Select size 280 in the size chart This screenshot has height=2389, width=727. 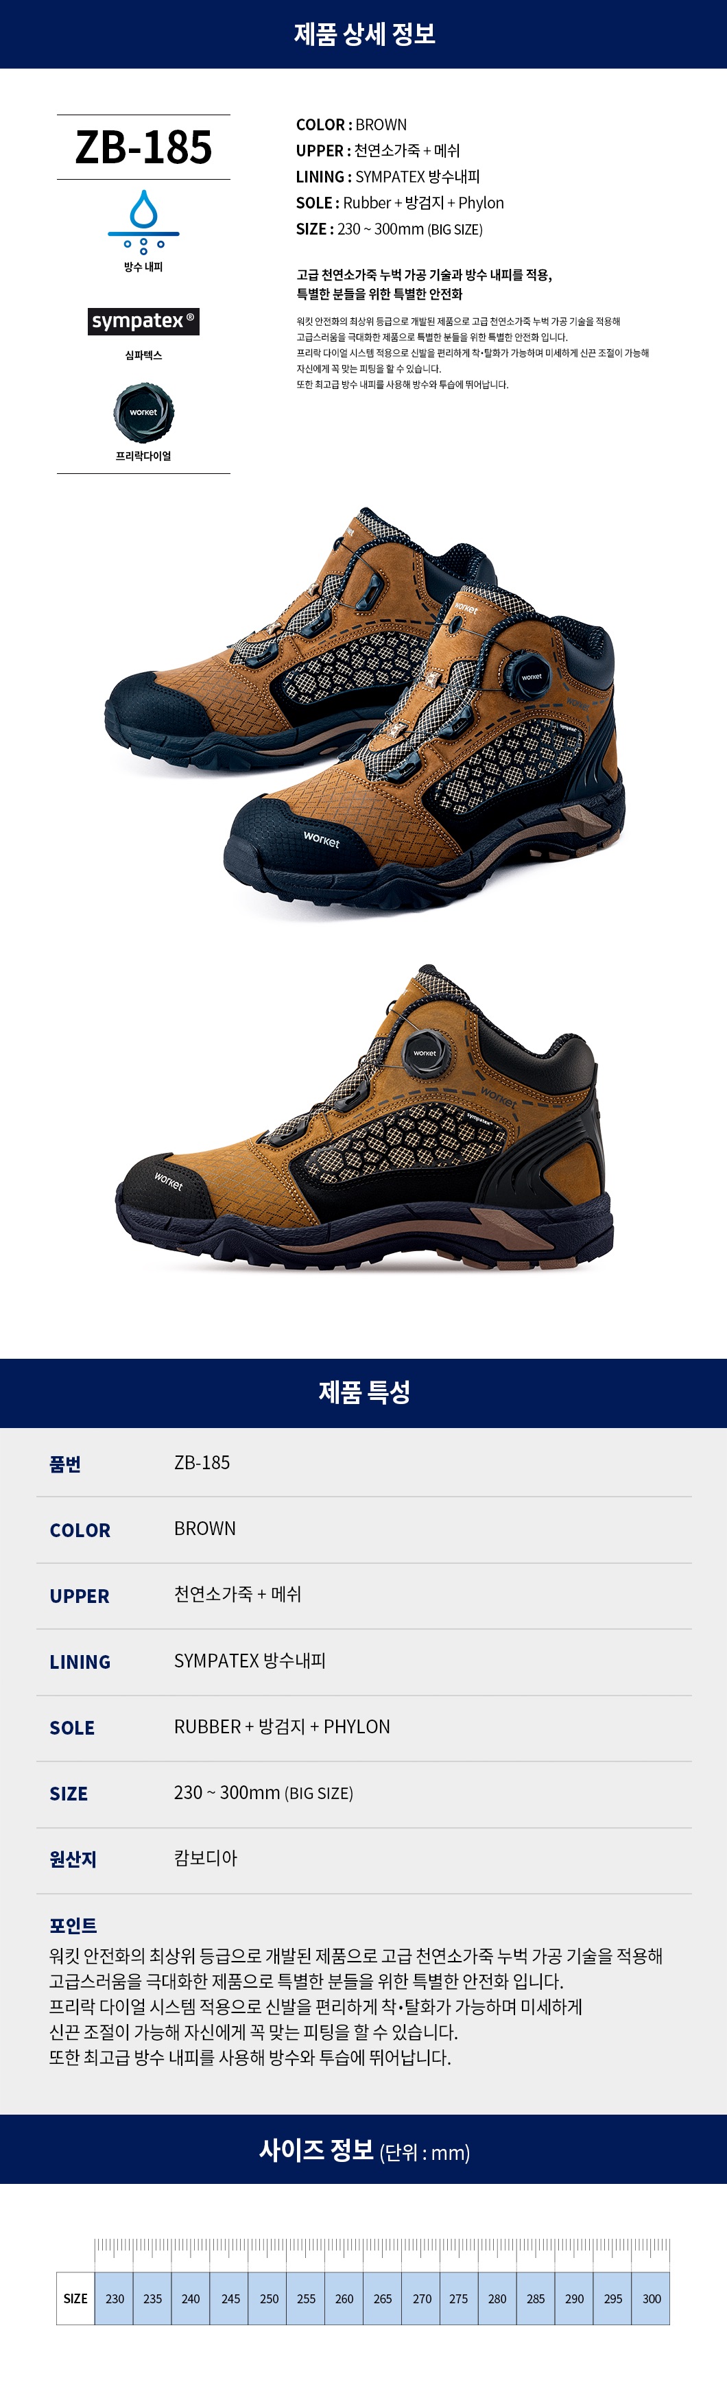click(x=497, y=2298)
